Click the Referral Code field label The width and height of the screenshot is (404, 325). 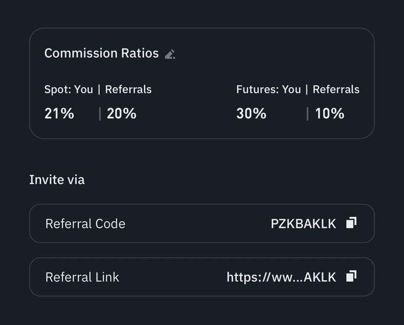(85, 224)
